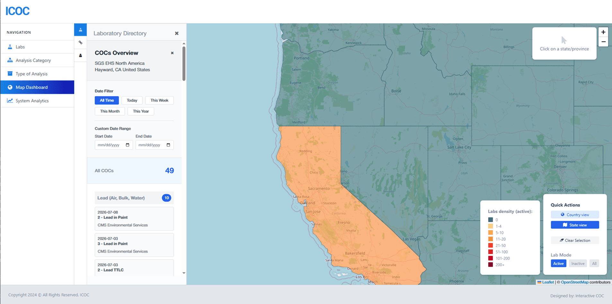Close the Laboratory Directory panel

(x=177, y=33)
